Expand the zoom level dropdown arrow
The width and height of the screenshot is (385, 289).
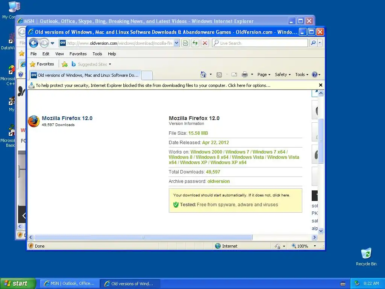tap(315, 246)
